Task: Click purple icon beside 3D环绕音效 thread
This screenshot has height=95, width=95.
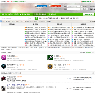Action: [73, 35]
